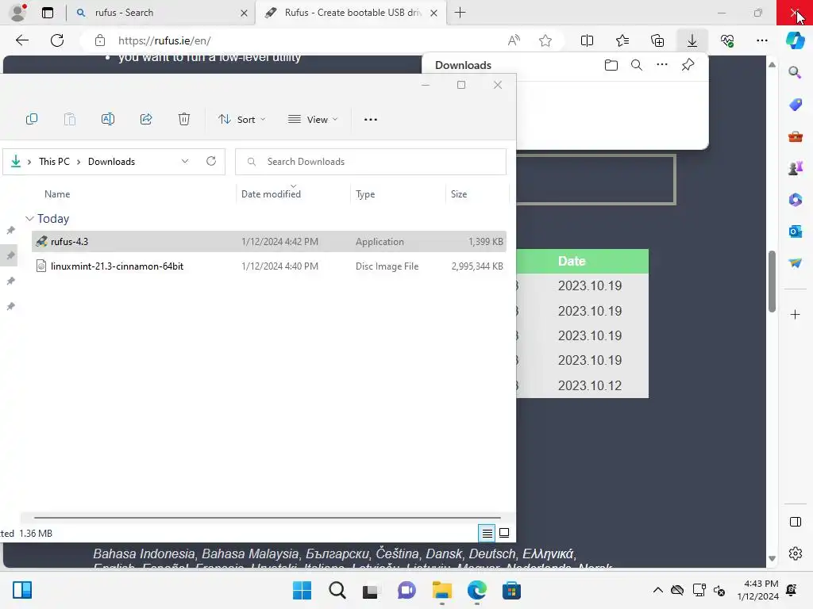This screenshot has width=813, height=609.
Task: Switch to the rufus - Search tab
Action: (160, 13)
